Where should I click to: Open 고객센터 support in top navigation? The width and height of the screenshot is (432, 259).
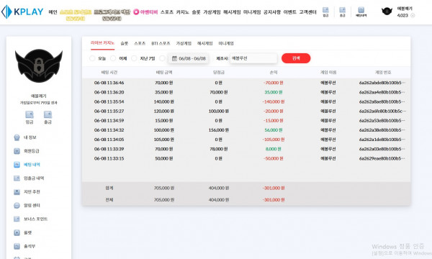[x=307, y=12]
